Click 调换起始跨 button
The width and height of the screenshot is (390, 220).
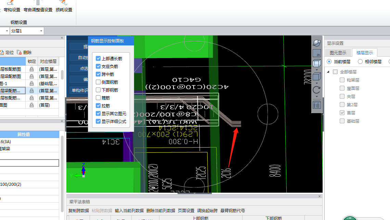(x=207, y=210)
